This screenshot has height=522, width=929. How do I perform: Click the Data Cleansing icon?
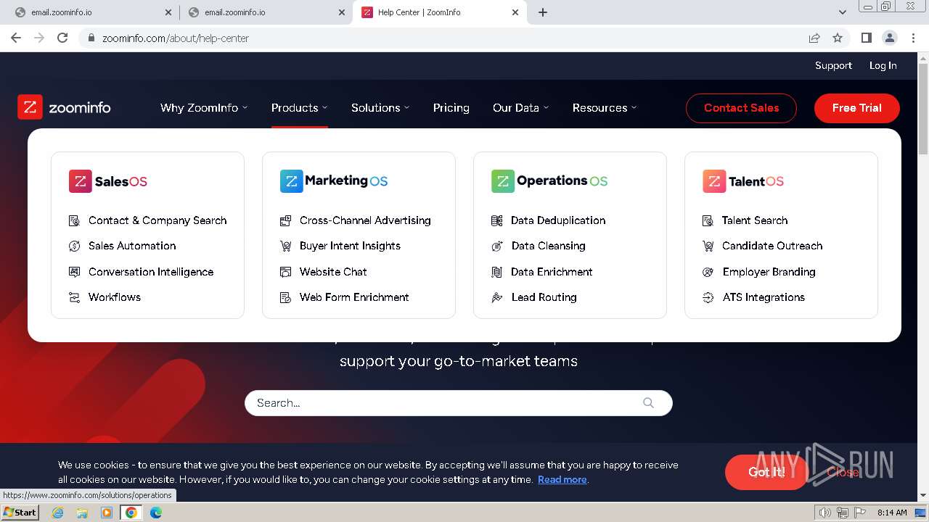496,246
